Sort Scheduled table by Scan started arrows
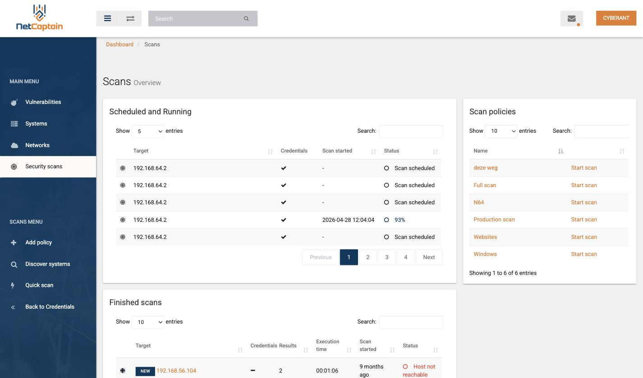The image size is (643, 378). point(373,152)
